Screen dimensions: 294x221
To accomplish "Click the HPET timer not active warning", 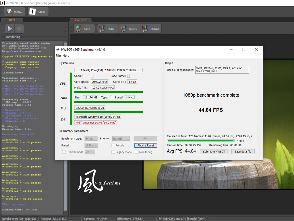I will [x=96, y=123].
